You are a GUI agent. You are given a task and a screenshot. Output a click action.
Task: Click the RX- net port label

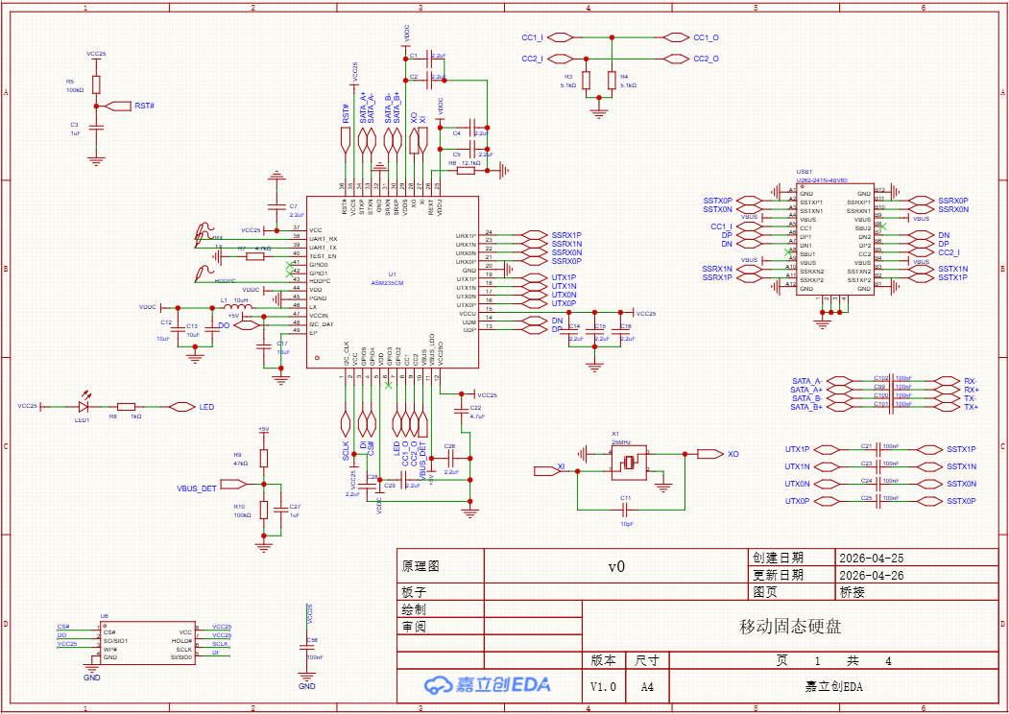click(971, 381)
